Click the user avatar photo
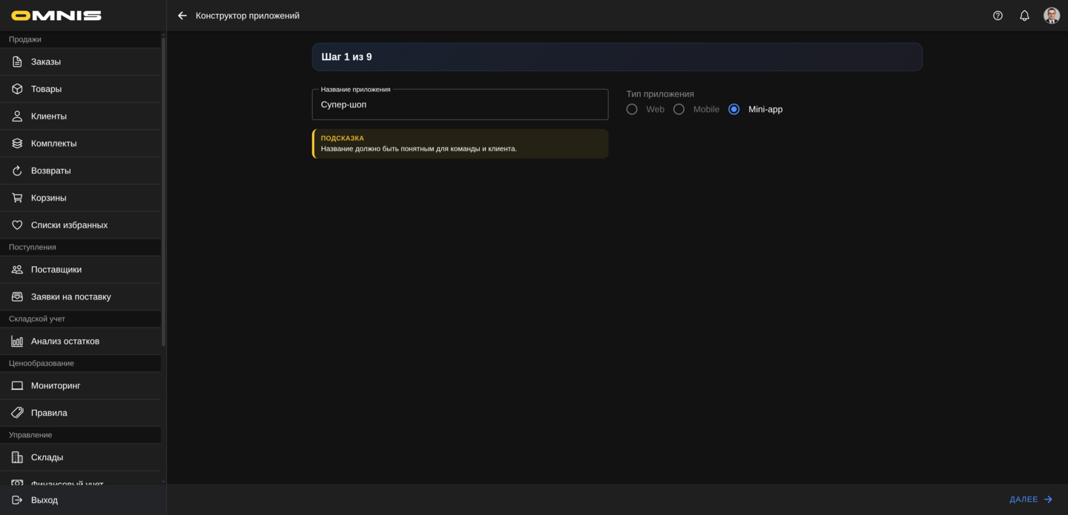This screenshot has height=515, width=1068. pos(1051,16)
